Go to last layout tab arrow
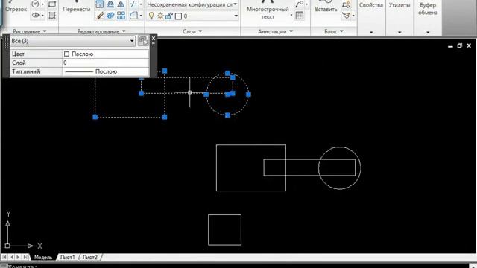This screenshot has height=268, width=477. click(x=25, y=257)
